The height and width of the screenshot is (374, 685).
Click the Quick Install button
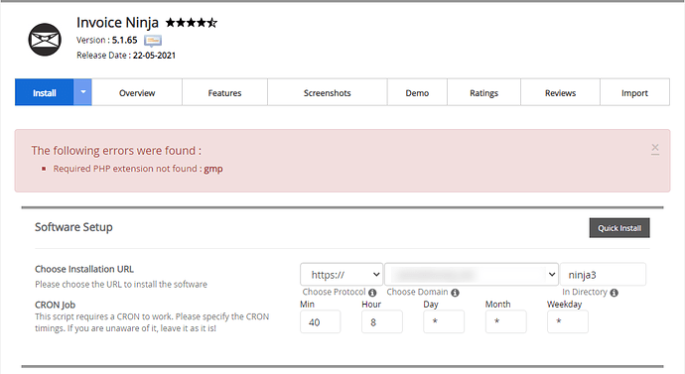[619, 228]
